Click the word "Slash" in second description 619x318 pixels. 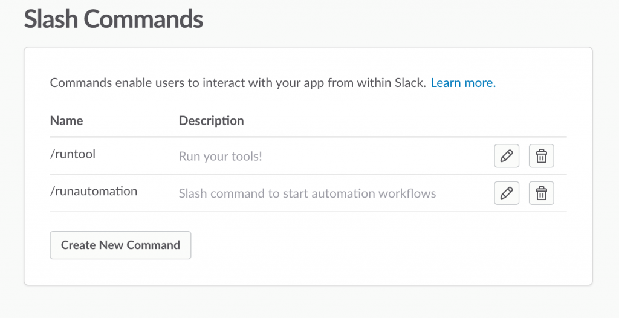point(193,194)
